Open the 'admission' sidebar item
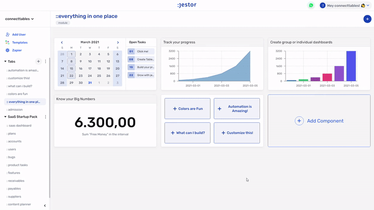 click(x=14, y=110)
